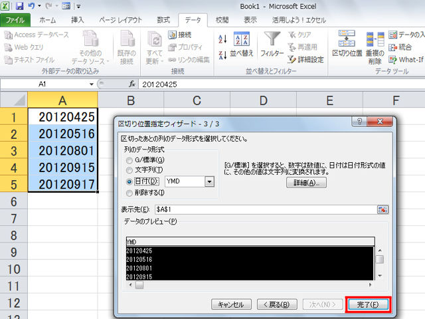Click the sort descending Z-A icon
The image size is (425, 319).
click(222, 54)
